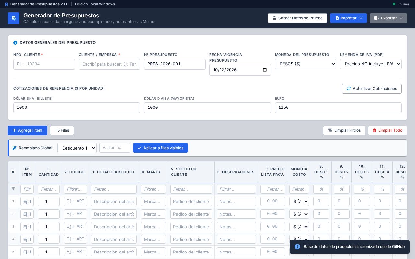The width and height of the screenshot is (415, 259).
Task: Expand the Moneda del Presupuesto selector
Action: 305,64
